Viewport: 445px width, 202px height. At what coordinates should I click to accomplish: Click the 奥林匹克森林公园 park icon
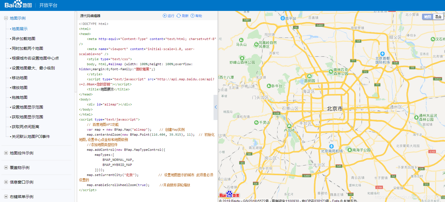[331, 72]
